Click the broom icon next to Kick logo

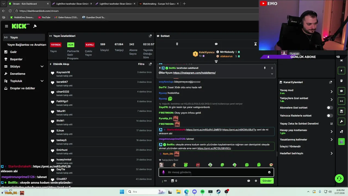(x=35, y=26)
